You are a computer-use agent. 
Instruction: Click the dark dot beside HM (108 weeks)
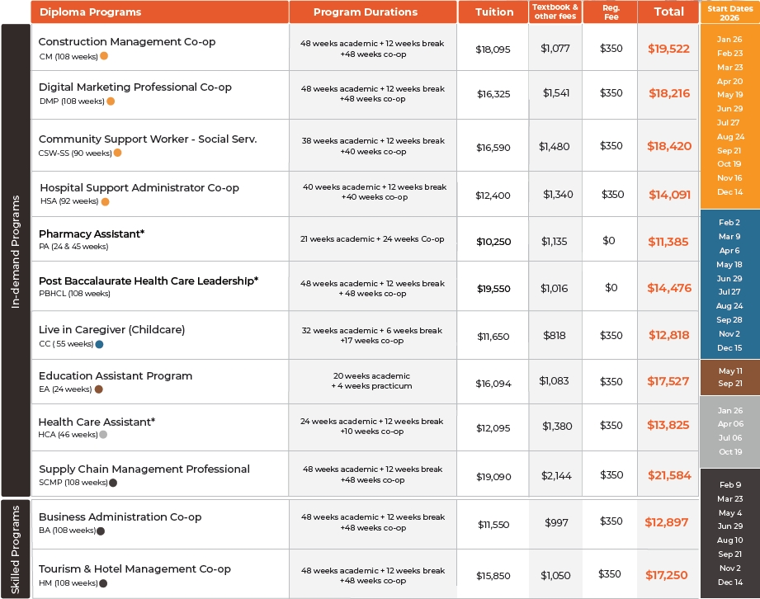tap(103, 583)
